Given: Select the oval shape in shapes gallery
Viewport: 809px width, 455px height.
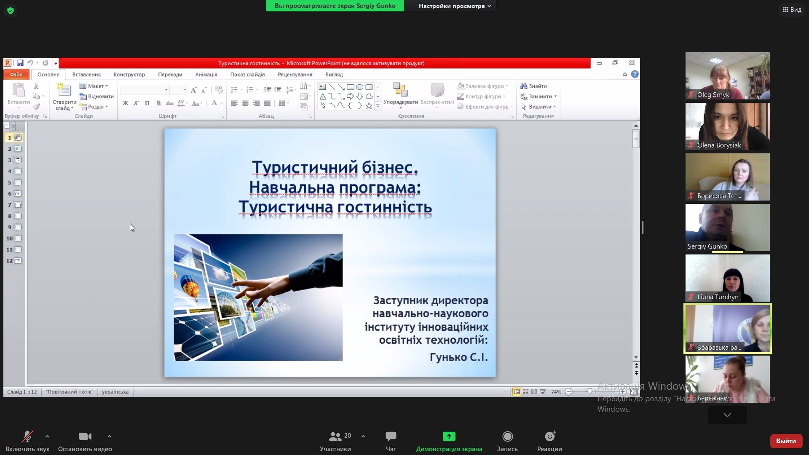Looking at the screenshot, I should point(359,87).
